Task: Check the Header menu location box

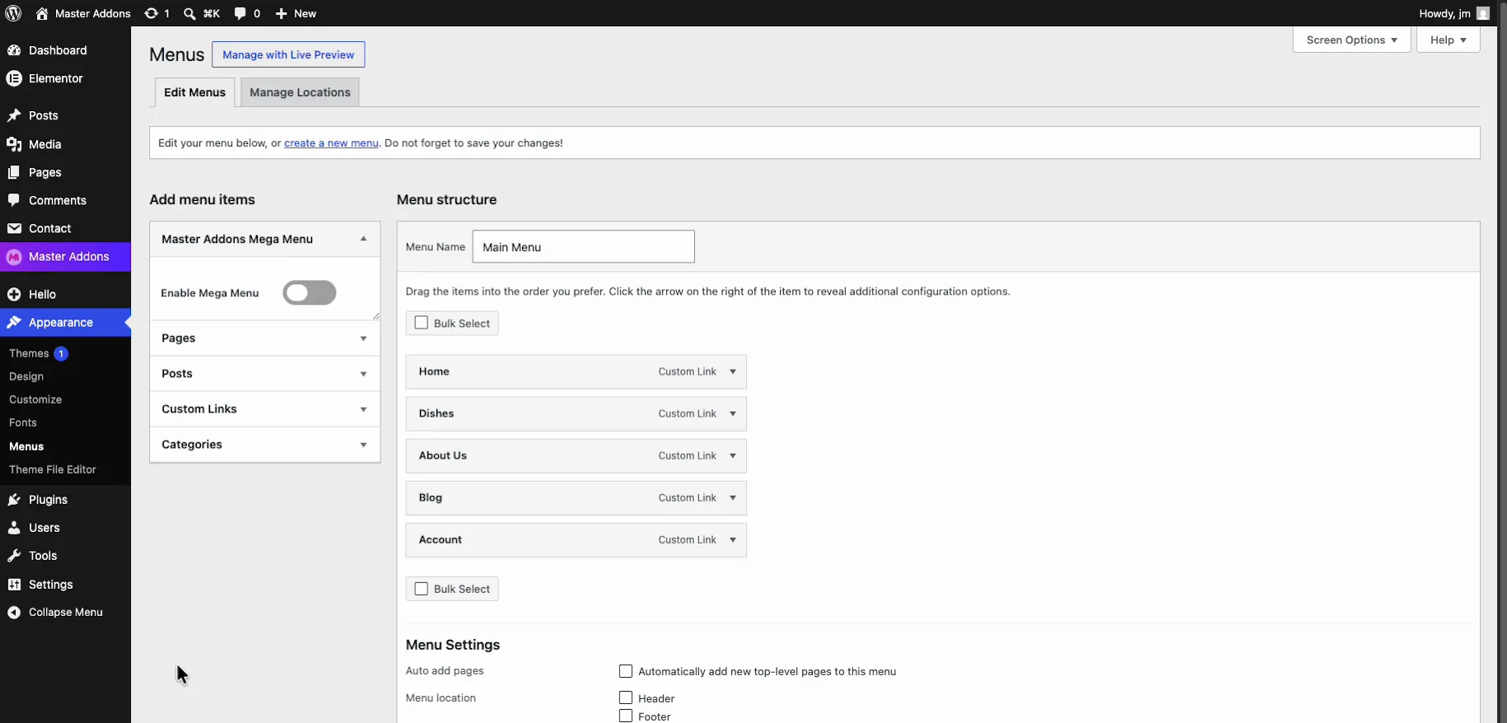Action: click(626, 697)
